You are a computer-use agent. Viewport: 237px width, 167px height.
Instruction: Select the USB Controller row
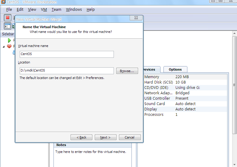pos(186,98)
